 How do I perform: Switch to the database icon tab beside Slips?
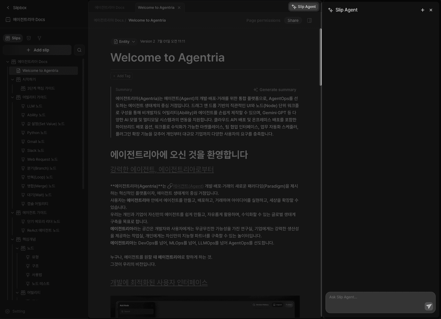tap(29, 38)
